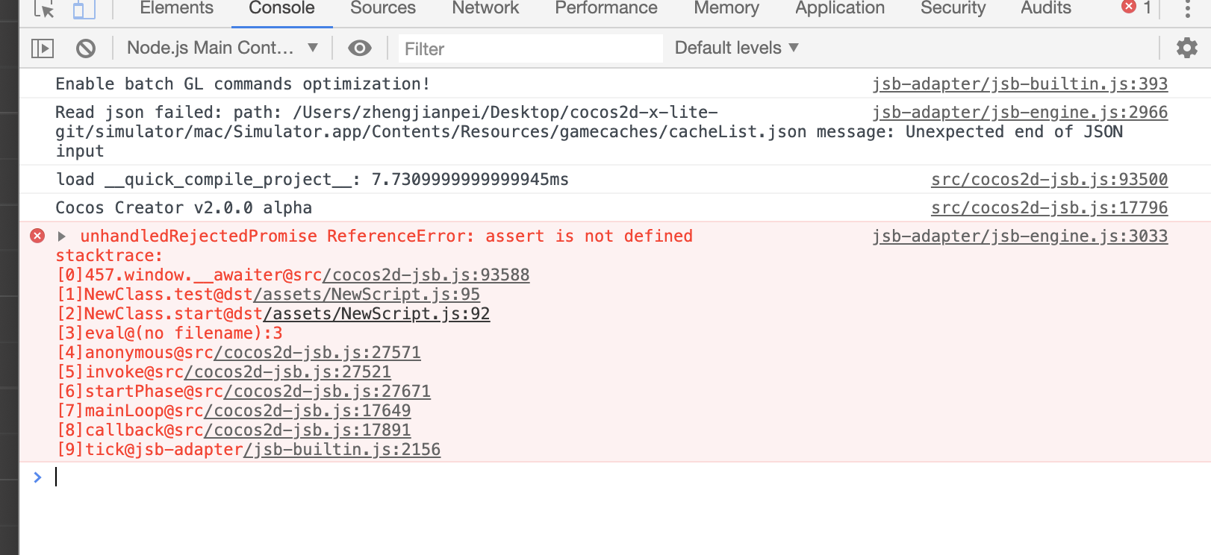Toggle the live expression eye icon
This screenshot has height=555, width=1211.
pyautogui.click(x=359, y=48)
